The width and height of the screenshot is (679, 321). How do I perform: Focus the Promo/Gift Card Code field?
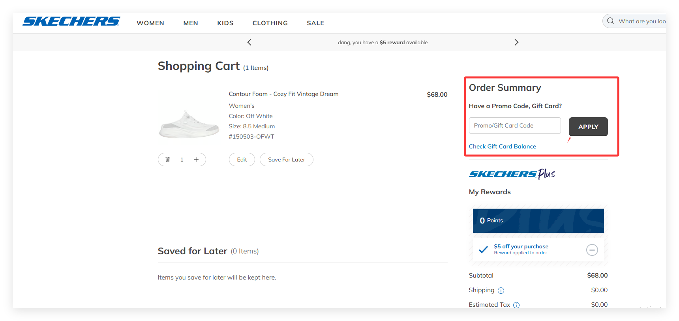click(515, 126)
